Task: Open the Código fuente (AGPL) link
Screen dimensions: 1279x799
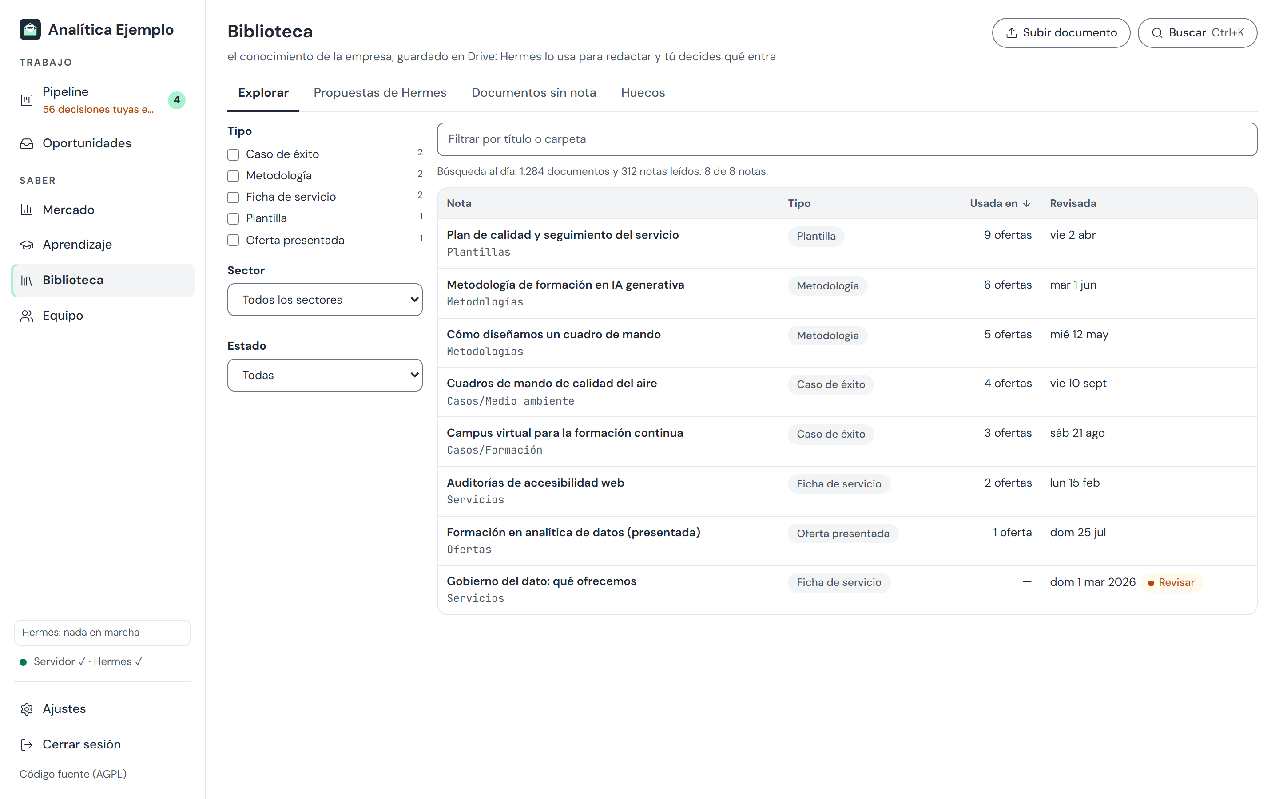Action: [x=73, y=774]
